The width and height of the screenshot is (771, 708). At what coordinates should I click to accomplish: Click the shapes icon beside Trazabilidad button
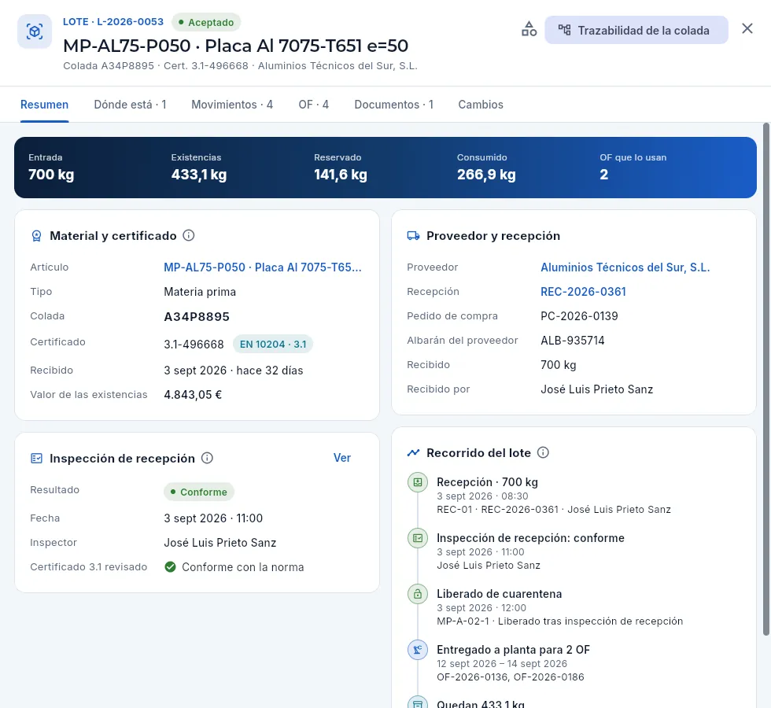tap(529, 30)
